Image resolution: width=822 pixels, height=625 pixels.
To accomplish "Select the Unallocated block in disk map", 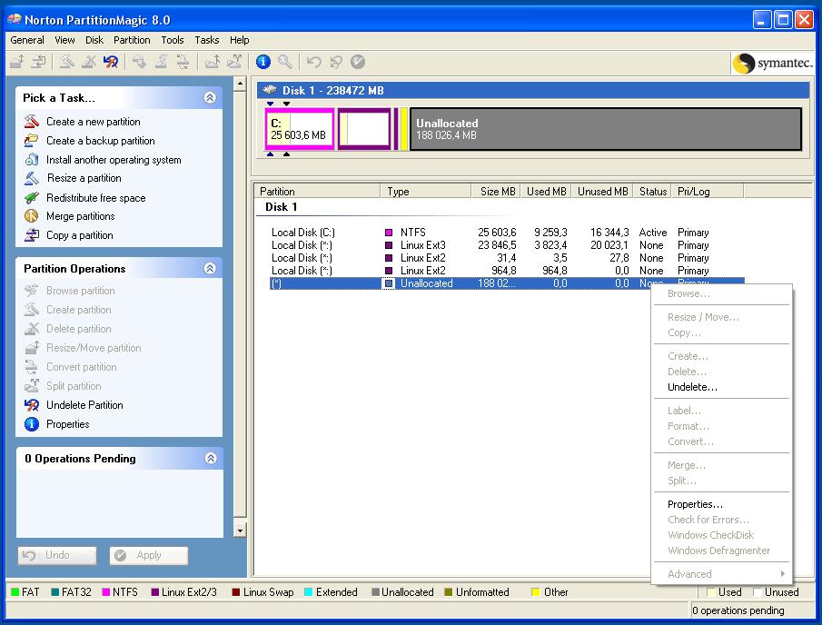I will coord(606,129).
